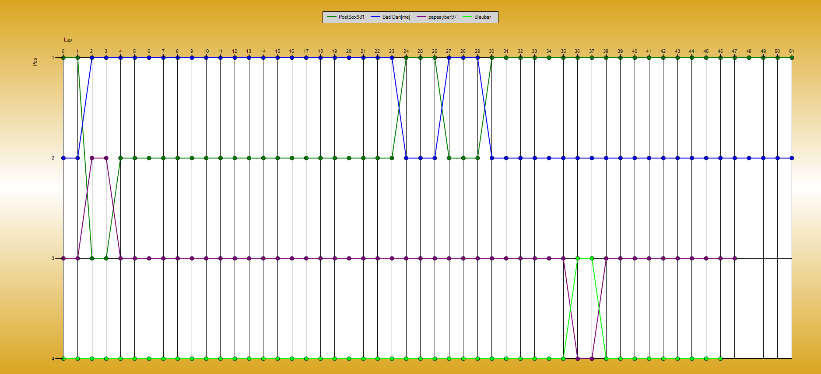821x374 pixels.
Task: Click the lap 51 axis label
Action: click(792, 51)
